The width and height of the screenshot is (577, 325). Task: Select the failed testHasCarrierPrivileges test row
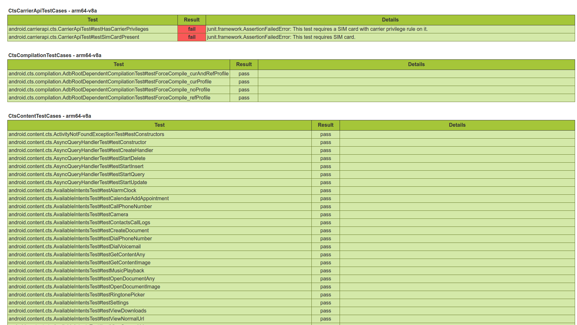tap(78, 29)
